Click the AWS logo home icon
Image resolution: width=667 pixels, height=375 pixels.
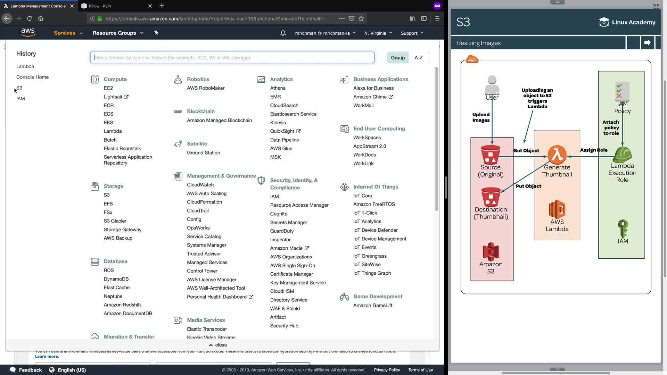tap(28, 33)
